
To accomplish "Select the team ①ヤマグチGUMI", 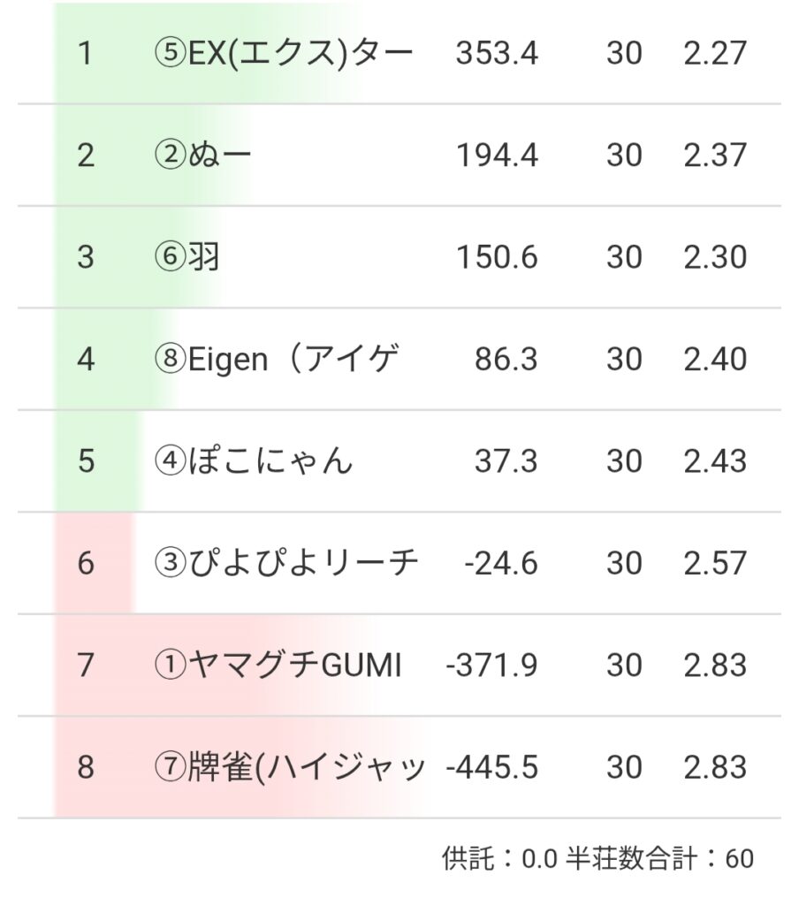I will [278, 665].
